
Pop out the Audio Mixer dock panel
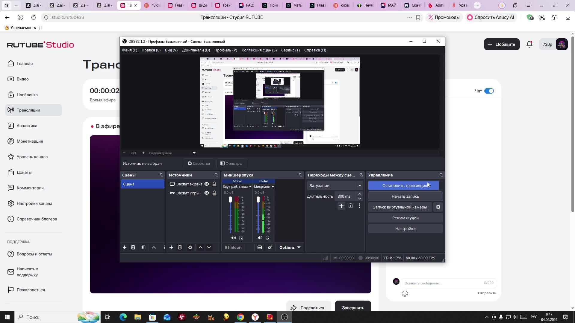pyautogui.click(x=301, y=175)
